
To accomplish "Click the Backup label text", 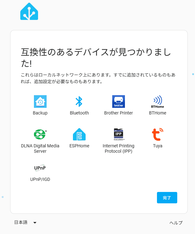I will [40, 113].
